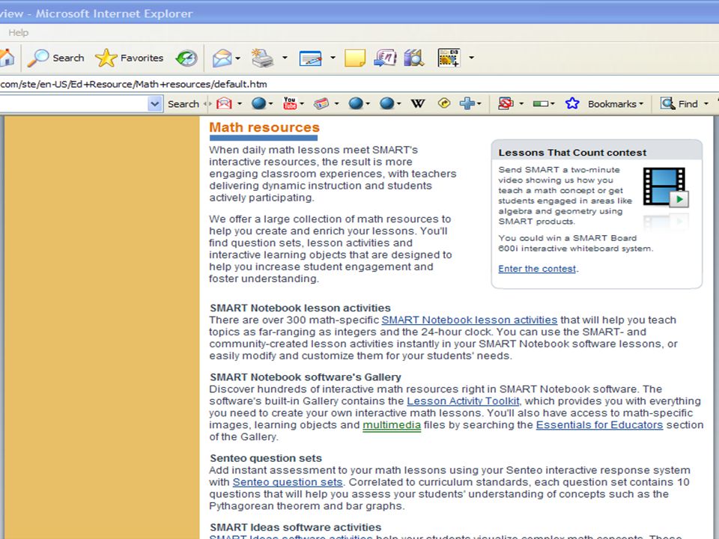
Task: Click the 'Senteo question sets' bold heading
Action: click(266, 458)
